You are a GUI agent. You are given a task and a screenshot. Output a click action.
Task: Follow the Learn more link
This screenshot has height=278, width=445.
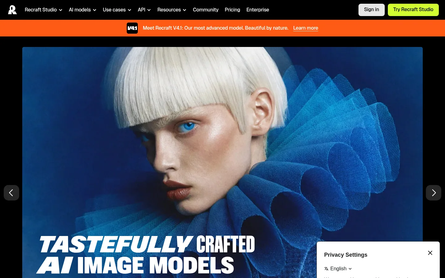click(x=306, y=28)
